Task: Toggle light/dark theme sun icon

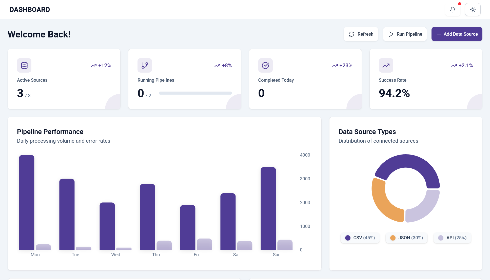Action: pyautogui.click(x=473, y=10)
